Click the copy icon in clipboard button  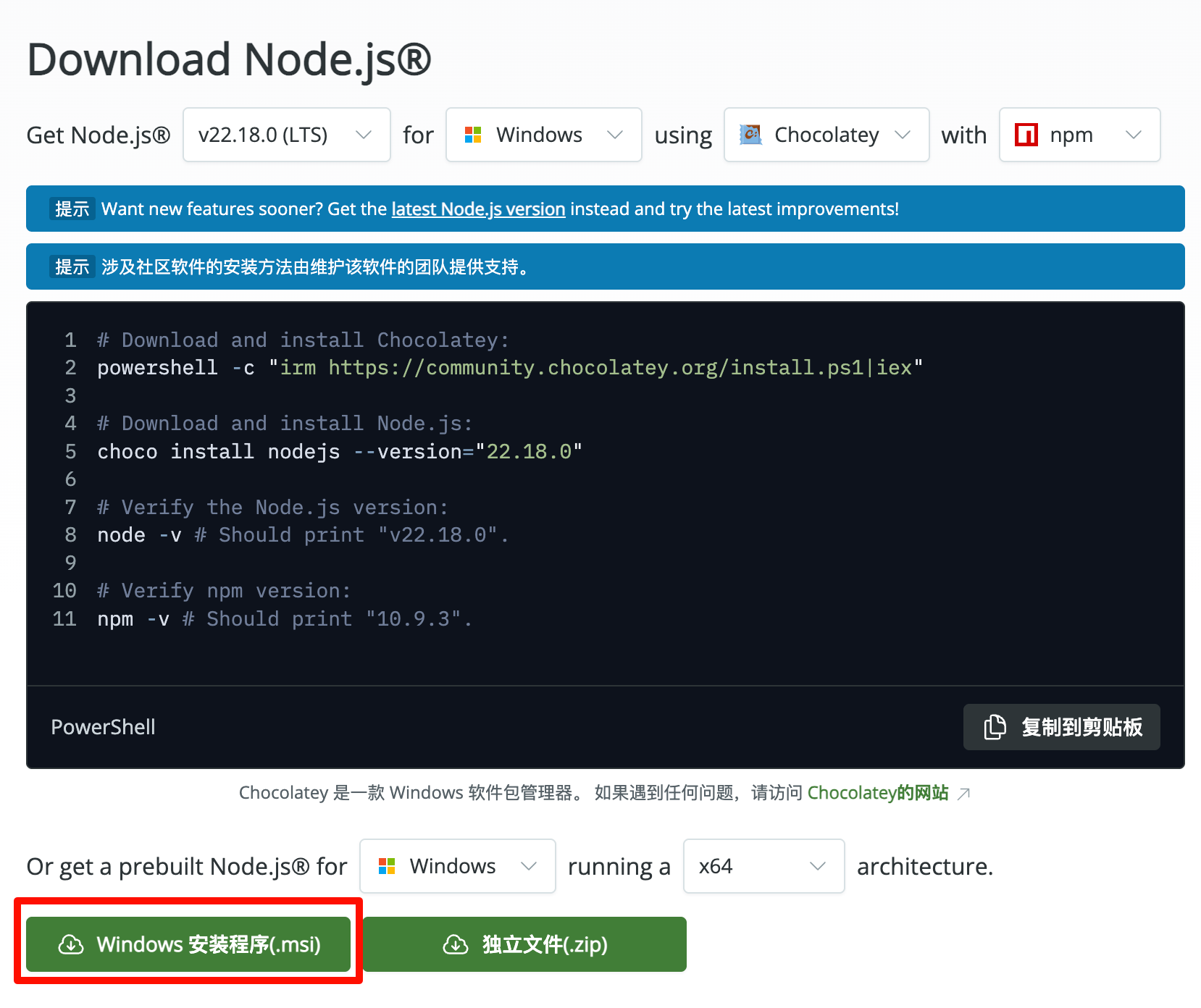coord(995,727)
